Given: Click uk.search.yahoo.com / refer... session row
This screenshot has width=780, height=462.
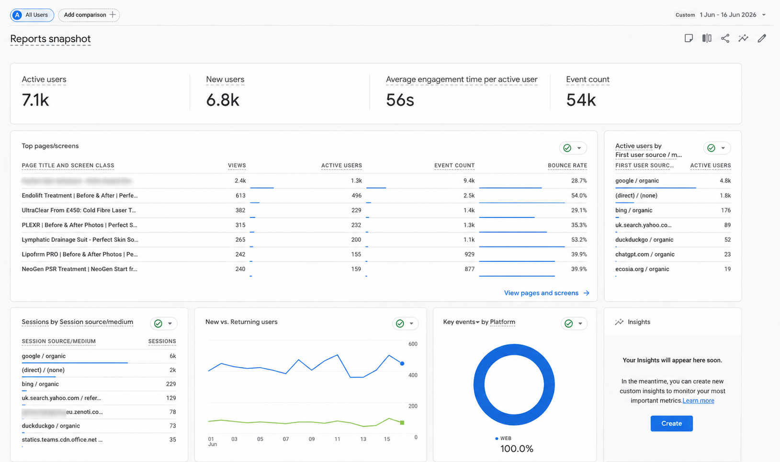Looking at the screenshot, I should pyautogui.click(x=61, y=398).
